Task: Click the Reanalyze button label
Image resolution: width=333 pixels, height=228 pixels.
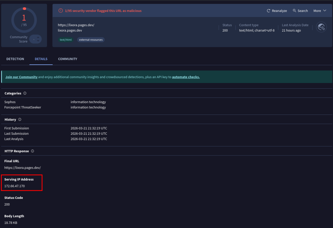Action: pyautogui.click(x=279, y=11)
